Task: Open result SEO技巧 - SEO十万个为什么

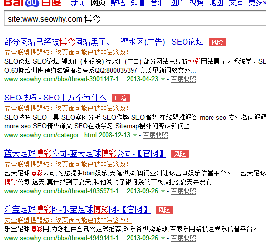Action: click(x=55, y=98)
